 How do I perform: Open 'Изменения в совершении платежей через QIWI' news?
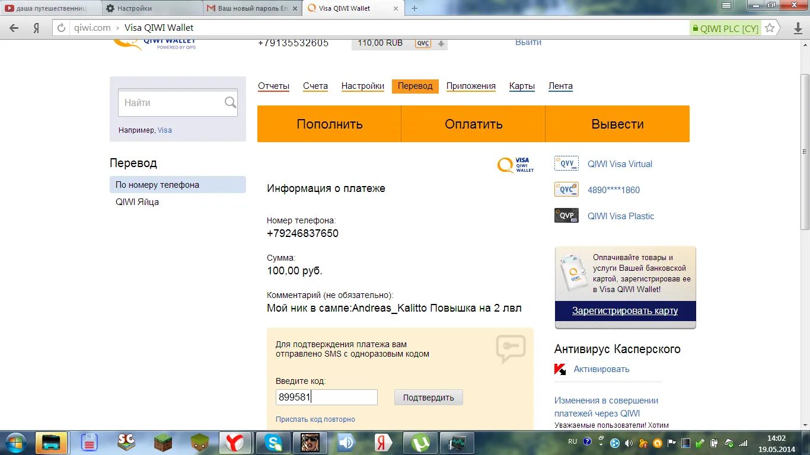[x=606, y=407]
